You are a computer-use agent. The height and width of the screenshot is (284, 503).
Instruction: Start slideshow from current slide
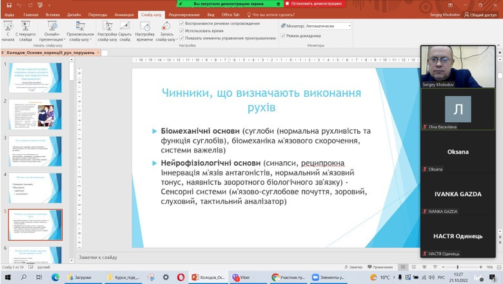click(26, 30)
